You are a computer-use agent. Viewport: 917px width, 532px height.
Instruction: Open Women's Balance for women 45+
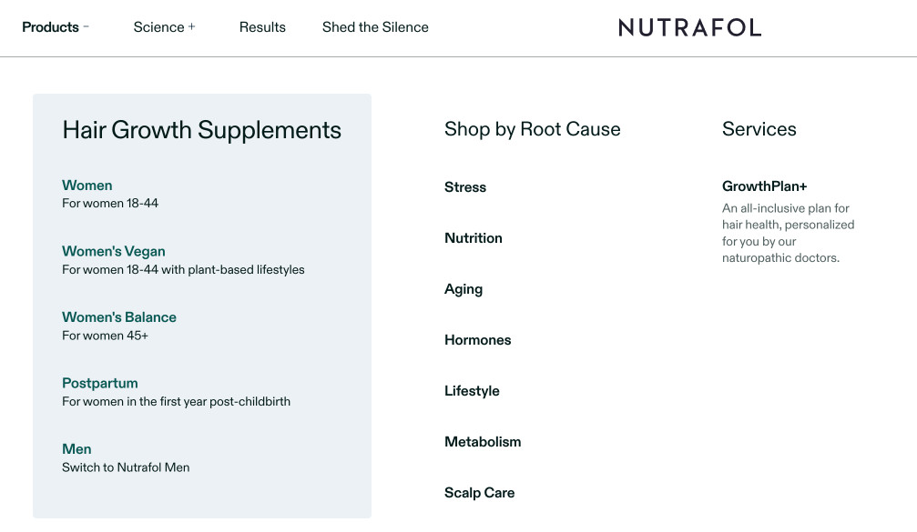coord(119,316)
